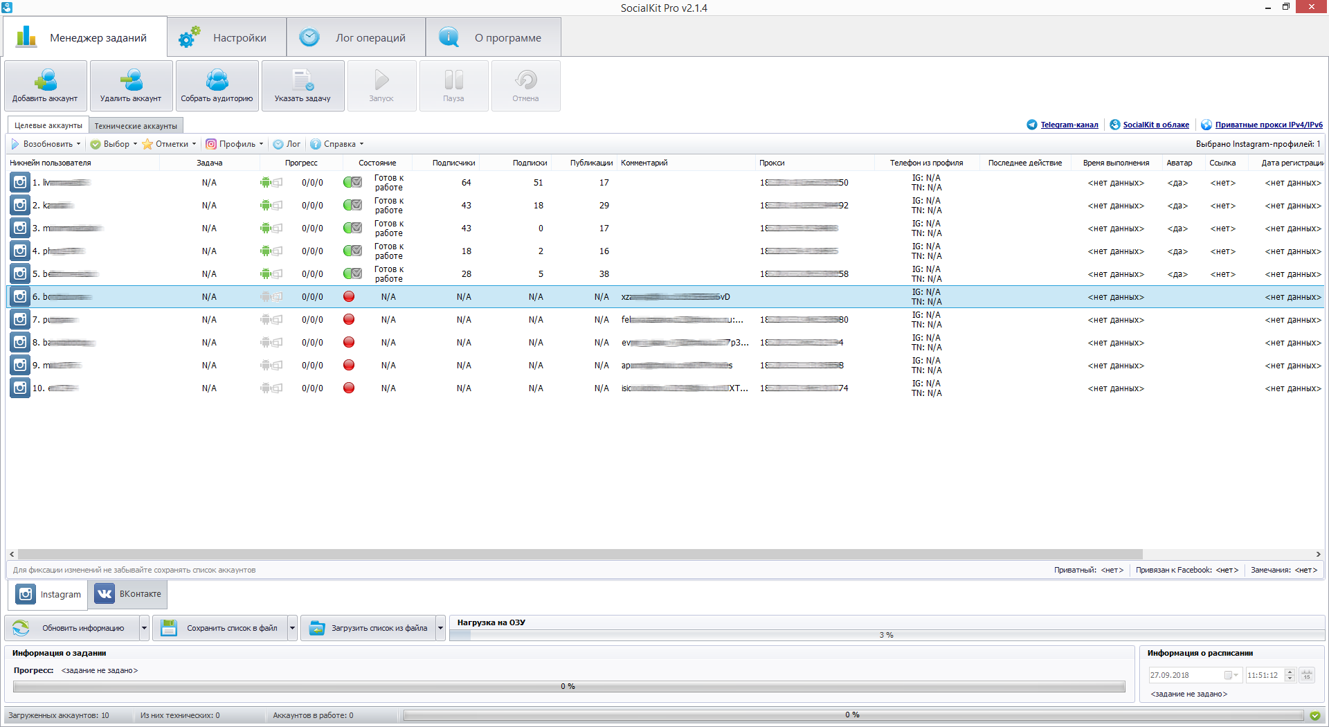The height and width of the screenshot is (727, 1329).
Task: Expand the Update information dropdown arrow
Action: (144, 628)
